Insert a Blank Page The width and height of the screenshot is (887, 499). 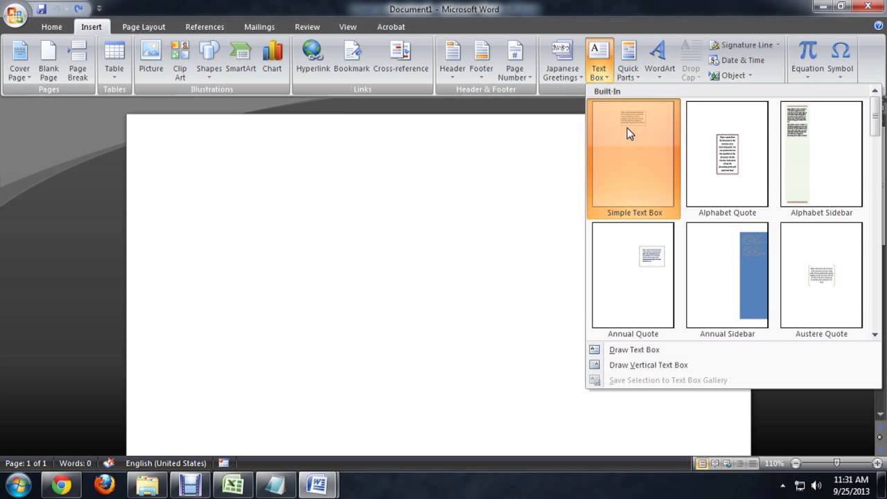tap(49, 61)
